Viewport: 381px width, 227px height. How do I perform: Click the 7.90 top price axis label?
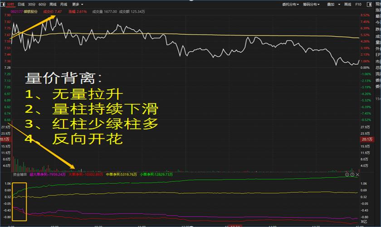(x=8, y=15)
